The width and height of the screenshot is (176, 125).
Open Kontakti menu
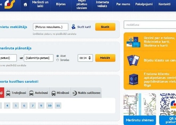[x=165, y=4]
